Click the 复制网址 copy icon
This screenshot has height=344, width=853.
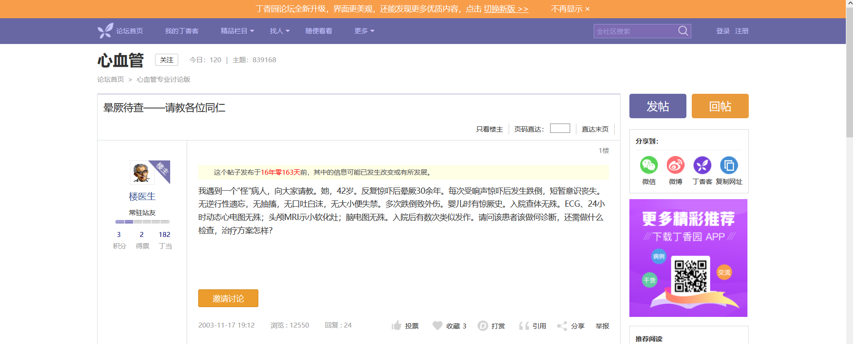coord(729,165)
